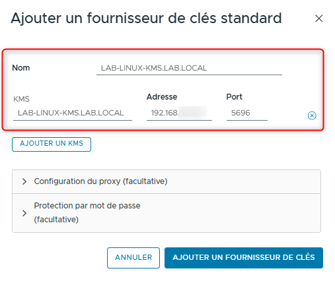Click the Adresse column label
The width and height of the screenshot is (335, 281).
(162, 97)
